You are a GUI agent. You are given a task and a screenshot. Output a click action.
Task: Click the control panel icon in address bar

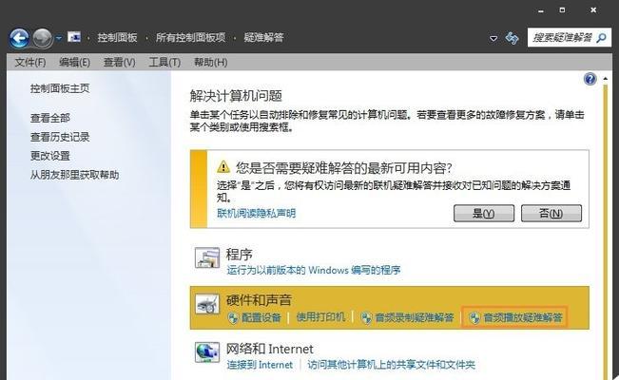(x=74, y=37)
